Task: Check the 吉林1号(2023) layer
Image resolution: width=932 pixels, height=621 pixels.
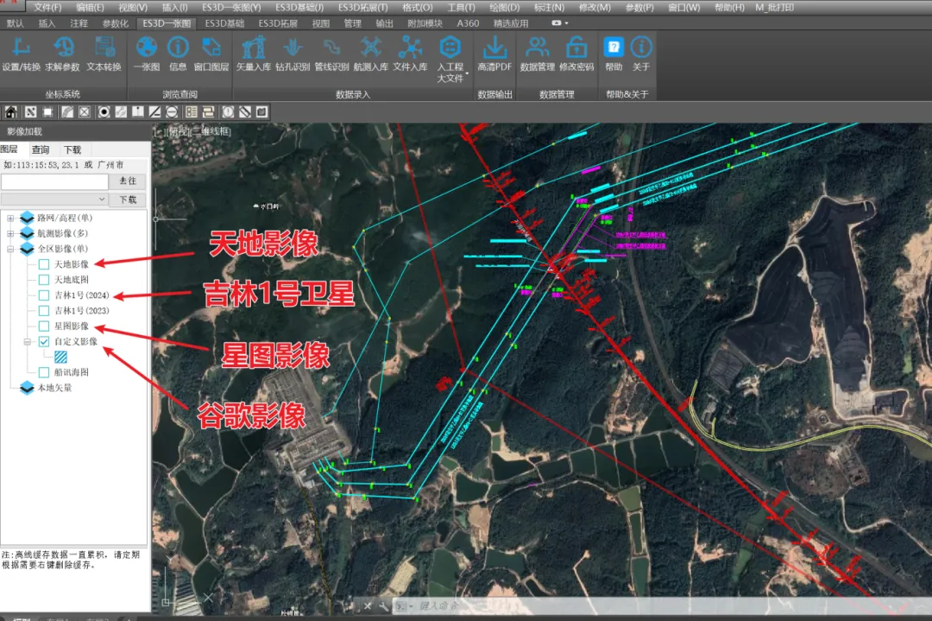Action: [x=44, y=311]
